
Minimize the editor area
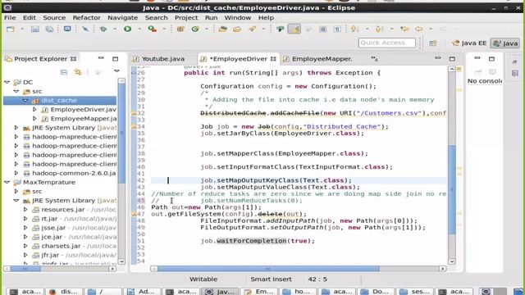coord(437,58)
